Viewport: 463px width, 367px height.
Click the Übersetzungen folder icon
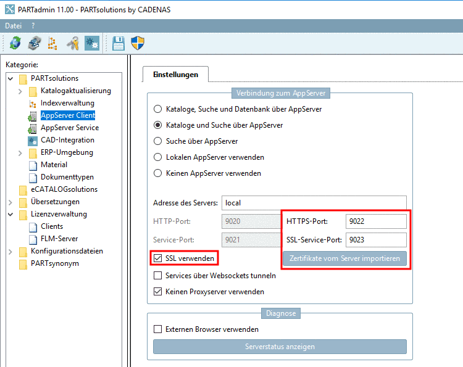click(23, 202)
